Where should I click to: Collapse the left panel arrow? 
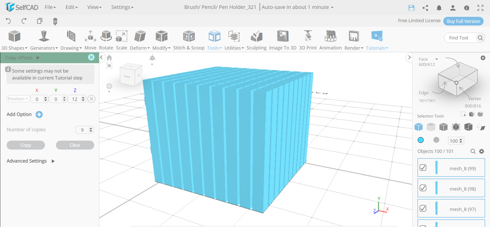101,57
